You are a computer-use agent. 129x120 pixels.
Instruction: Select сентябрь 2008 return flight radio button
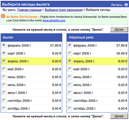coord(70,100)
